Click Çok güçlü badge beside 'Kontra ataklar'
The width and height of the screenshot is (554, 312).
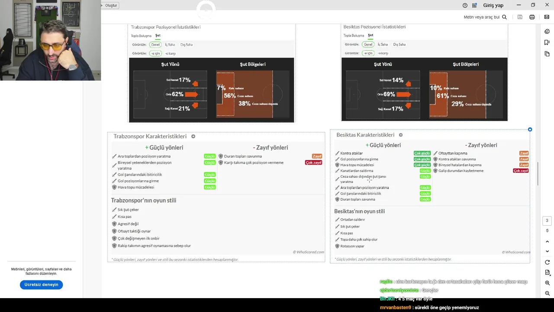click(x=422, y=153)
